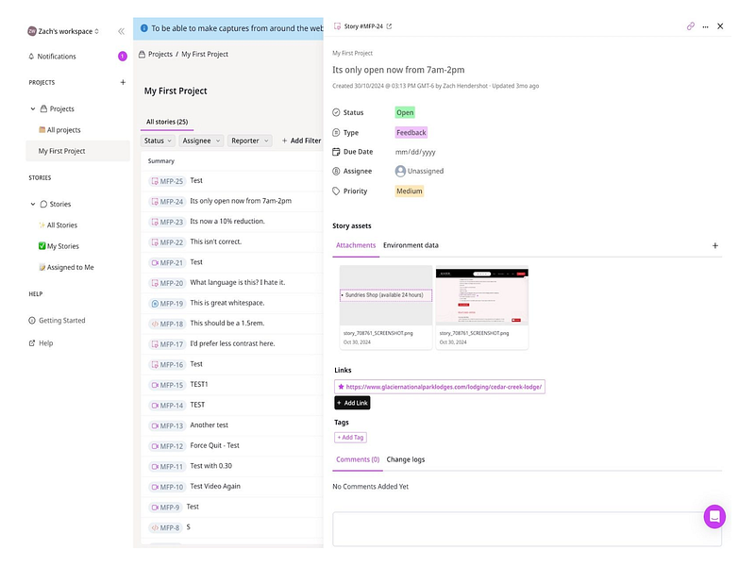Change the Medium priority badge
This screenshot has height=566, width=755.
410,191
